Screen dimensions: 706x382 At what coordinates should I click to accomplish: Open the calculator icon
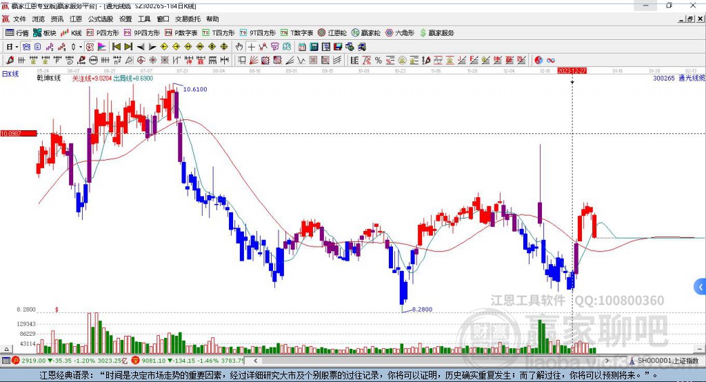pyautogui.click(x=314, y=47)
